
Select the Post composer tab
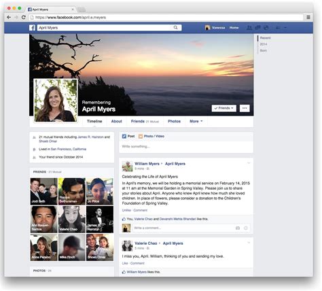128,136
